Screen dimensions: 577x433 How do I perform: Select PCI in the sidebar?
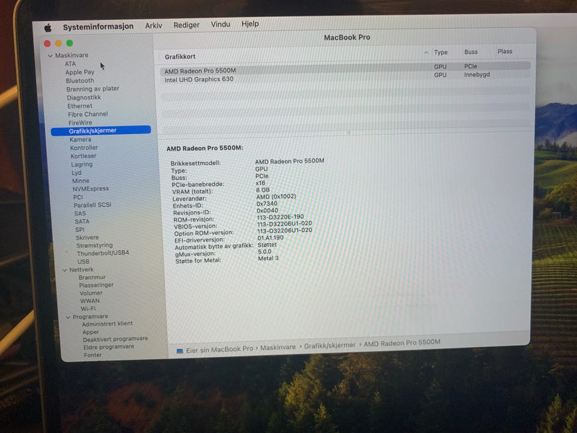point(78,197)
